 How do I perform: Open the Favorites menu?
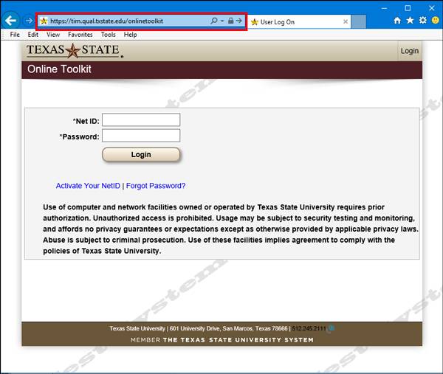80,35
